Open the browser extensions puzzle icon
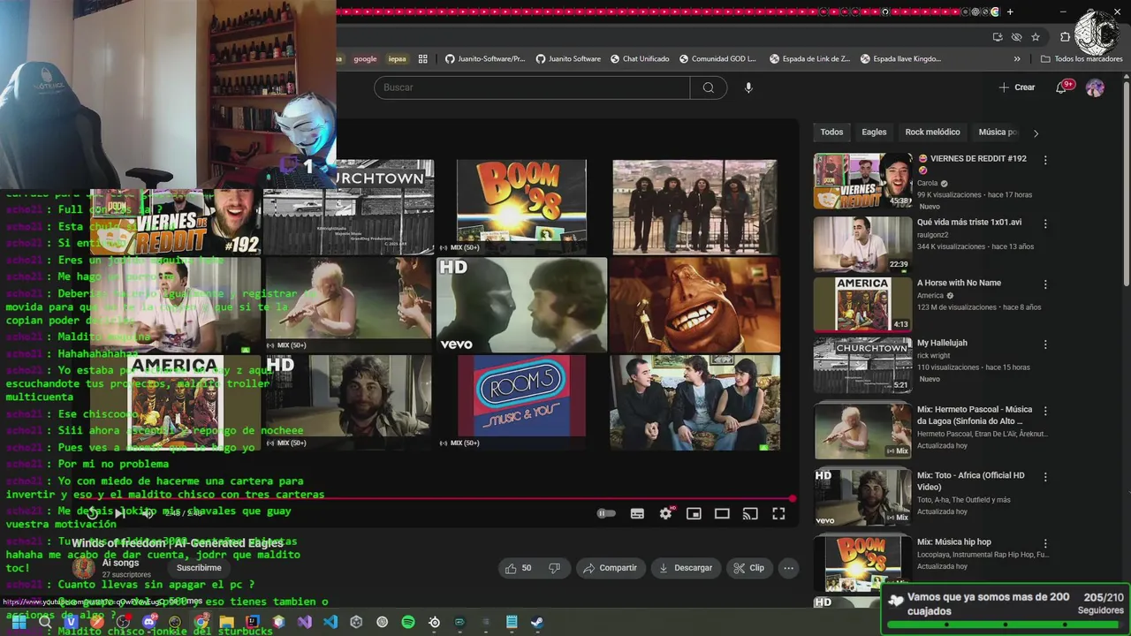Screen dimensions: 1131x636 tap(1066, 37)
